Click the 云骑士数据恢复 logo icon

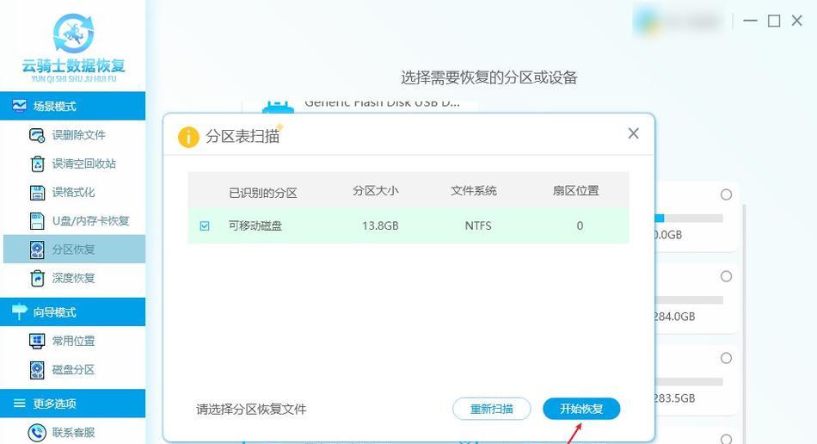click(73, 33)
